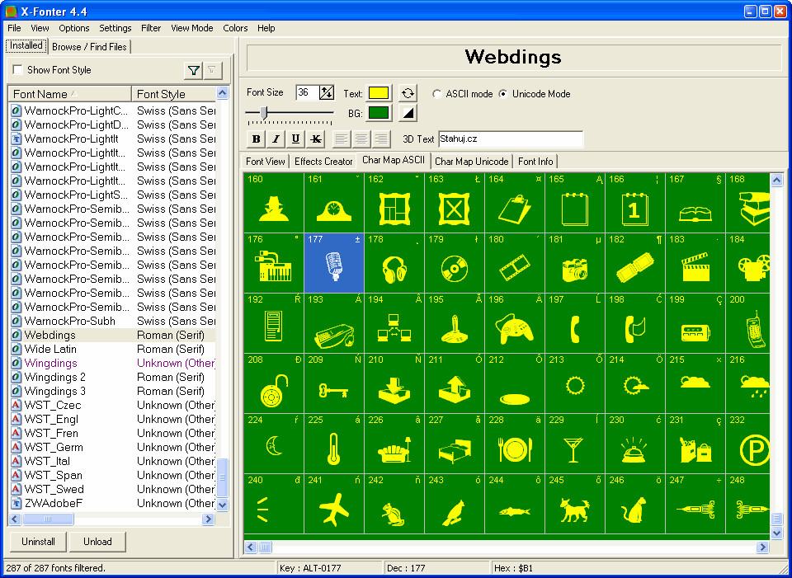Screen dimensions: 792x578
Task: Click the Unload button
Action: (x=97, y=542)
